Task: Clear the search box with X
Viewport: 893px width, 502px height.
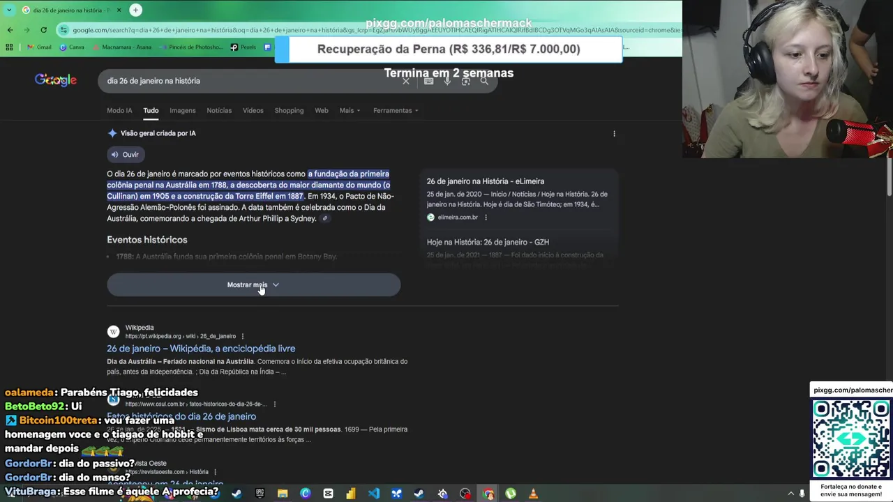Action: pyautogui.click(x=406, y=81)
